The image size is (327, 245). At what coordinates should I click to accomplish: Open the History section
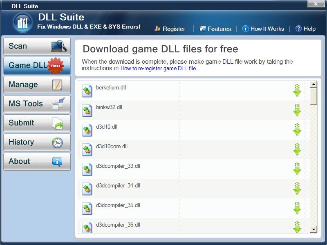[37, 143]
